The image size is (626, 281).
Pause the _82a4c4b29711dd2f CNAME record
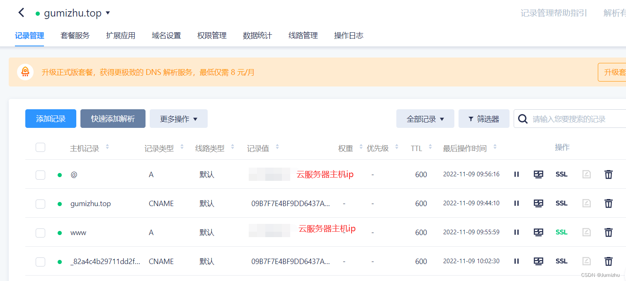pos(517,261)
